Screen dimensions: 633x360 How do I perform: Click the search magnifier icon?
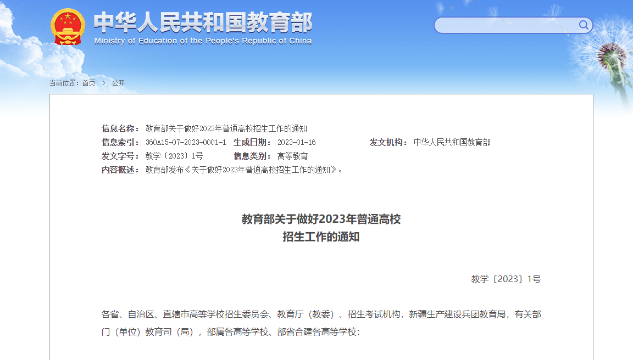coord(584,25)
